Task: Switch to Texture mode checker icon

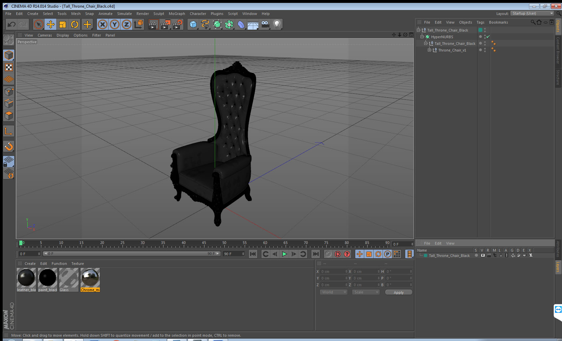Action: tap(9, 67)
